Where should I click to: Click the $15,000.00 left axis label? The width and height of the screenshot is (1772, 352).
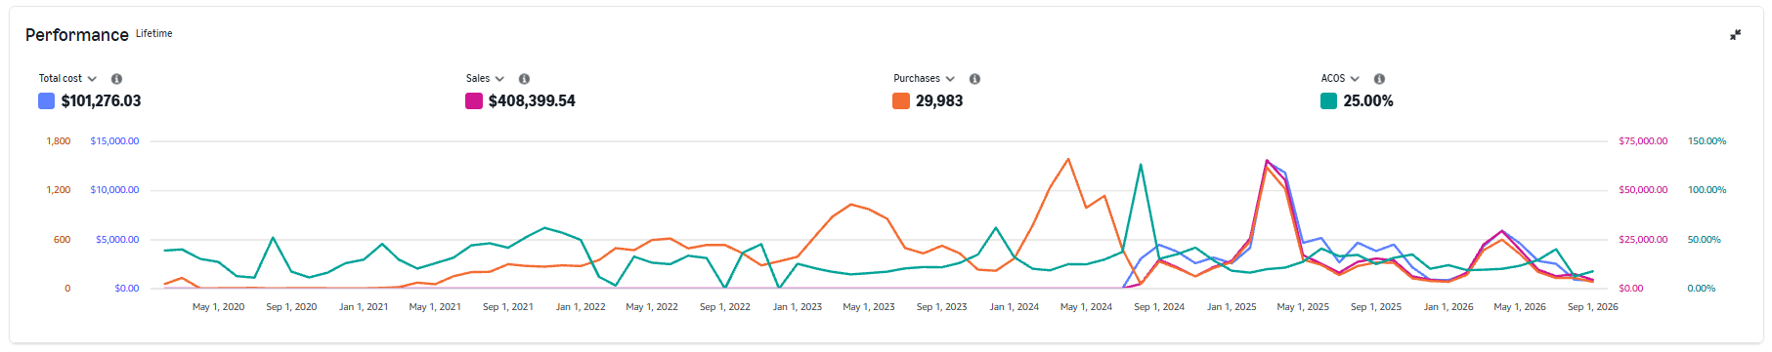(114, 141)
